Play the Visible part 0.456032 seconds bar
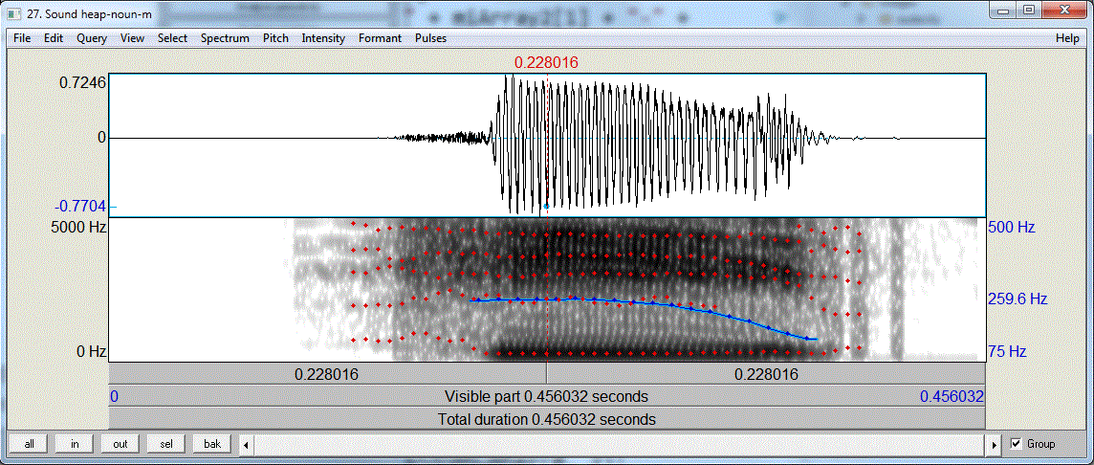 (x=547, y=396)
